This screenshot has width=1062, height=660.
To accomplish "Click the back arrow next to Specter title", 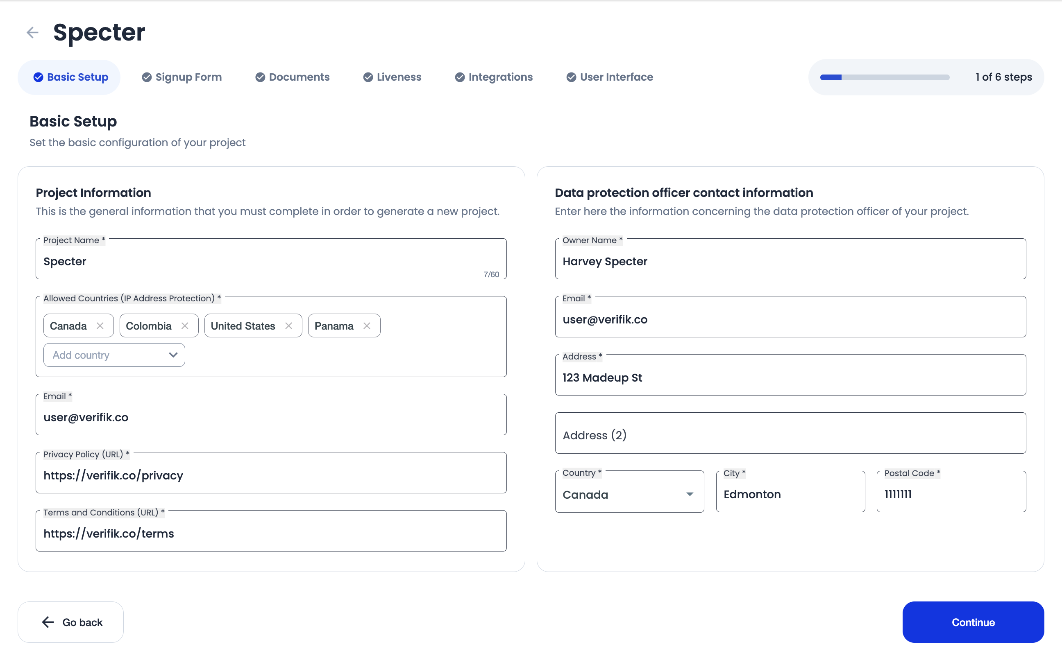I will click(32, 32).
